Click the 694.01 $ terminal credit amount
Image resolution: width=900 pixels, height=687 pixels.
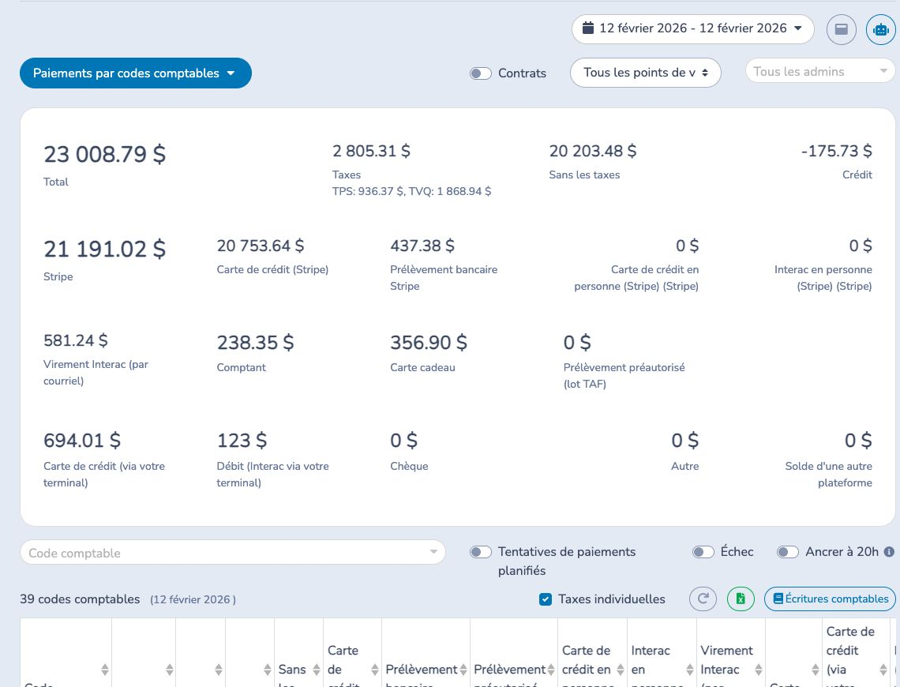click(x=82, y=440)
